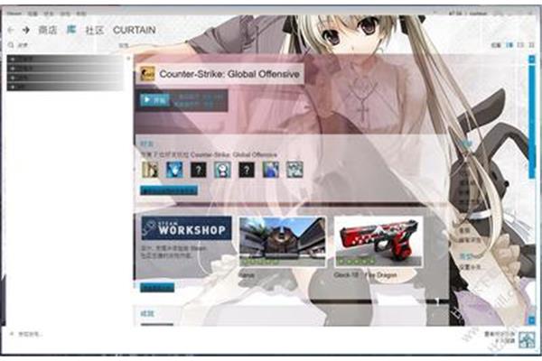Click the blue vertical scrollbar thumb
Screen dimensions: 542x361
(532, 121)
